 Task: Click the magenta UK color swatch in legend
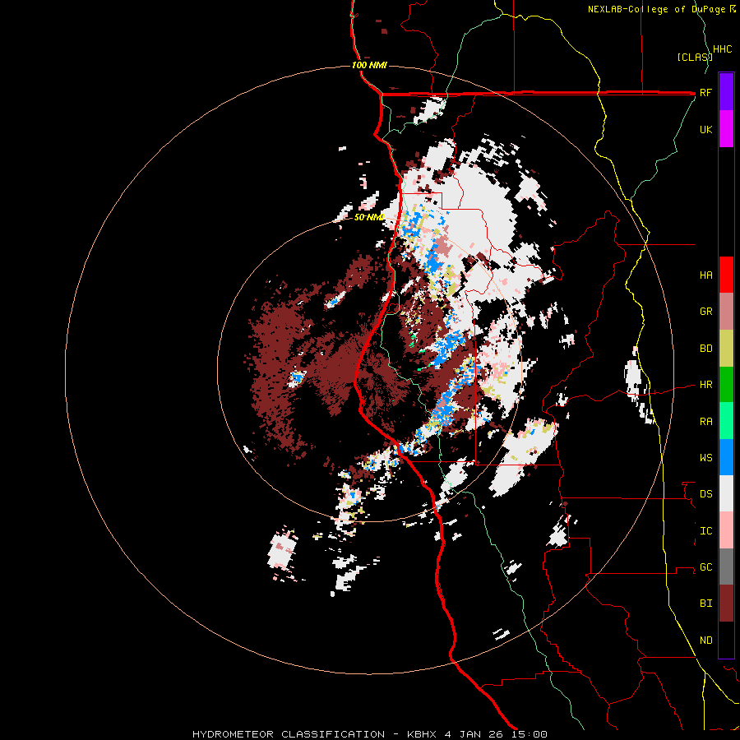(x=726, y=128)
